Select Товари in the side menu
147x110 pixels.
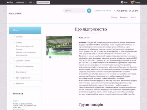tap(19, 42)
